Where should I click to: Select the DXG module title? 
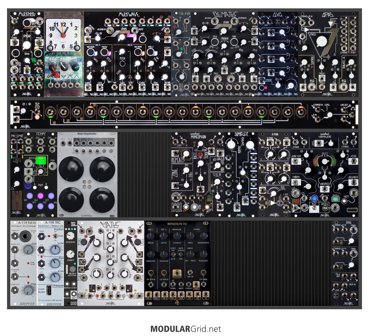pos(349,223)
